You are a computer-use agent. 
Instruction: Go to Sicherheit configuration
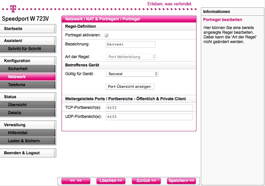click(28, 69)
